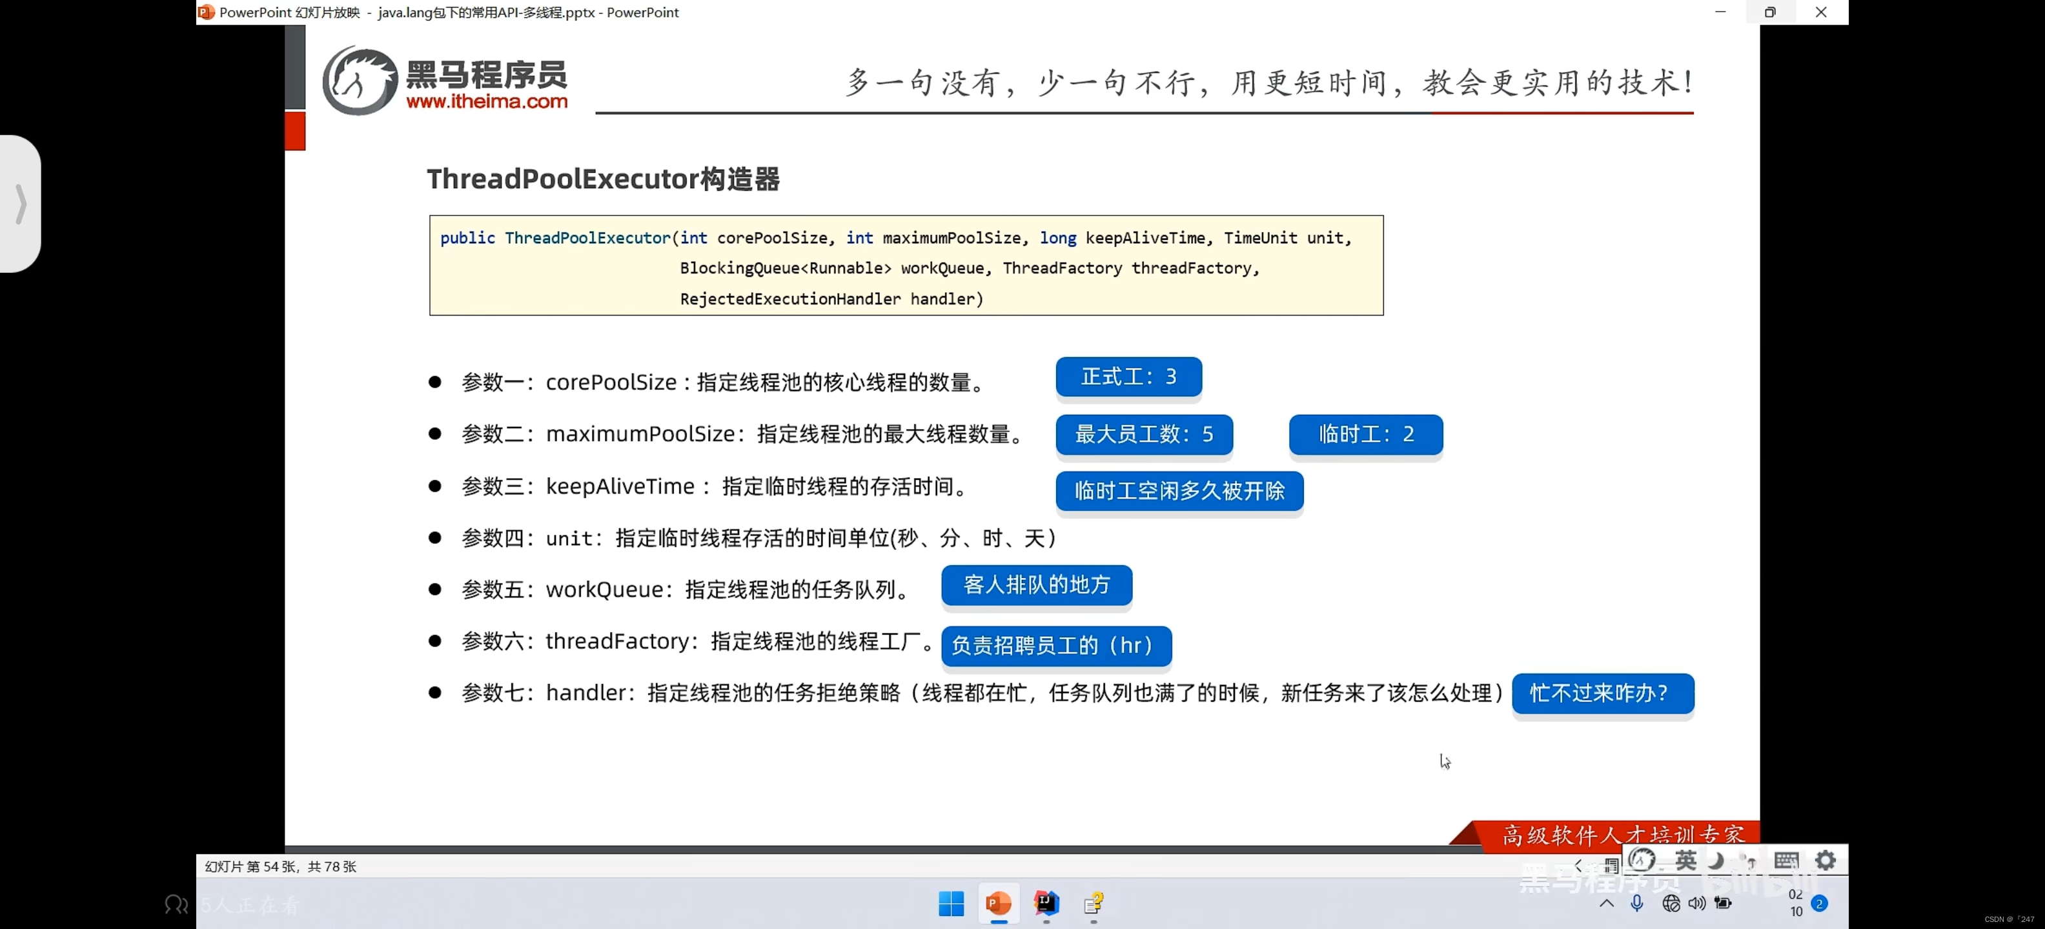This screenshot has height=929, width=2045.
Task: Click the 客人排队的地方 blue label
Action: 1036,584
